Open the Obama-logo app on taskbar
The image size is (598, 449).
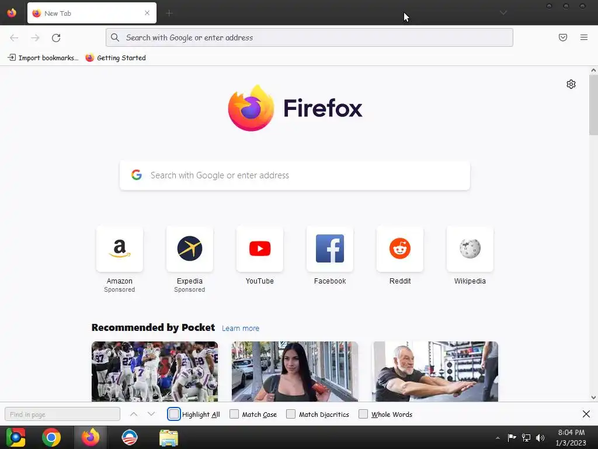click(129, 437)
